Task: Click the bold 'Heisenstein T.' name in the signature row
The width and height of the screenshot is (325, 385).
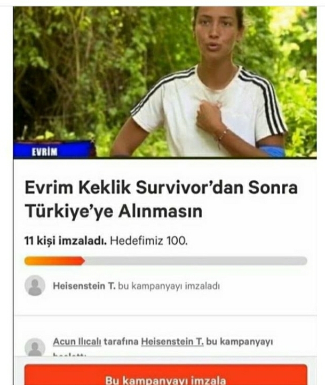Action: (84, 286)
